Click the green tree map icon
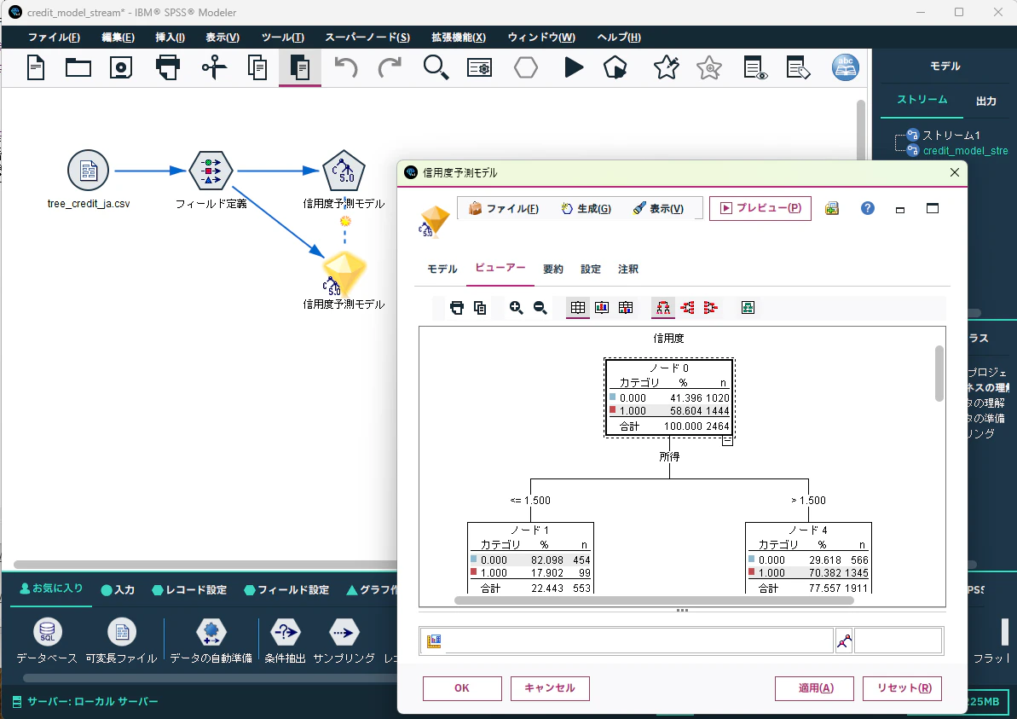This screenshot has width=1017, height=719. [x=748, y=308]
